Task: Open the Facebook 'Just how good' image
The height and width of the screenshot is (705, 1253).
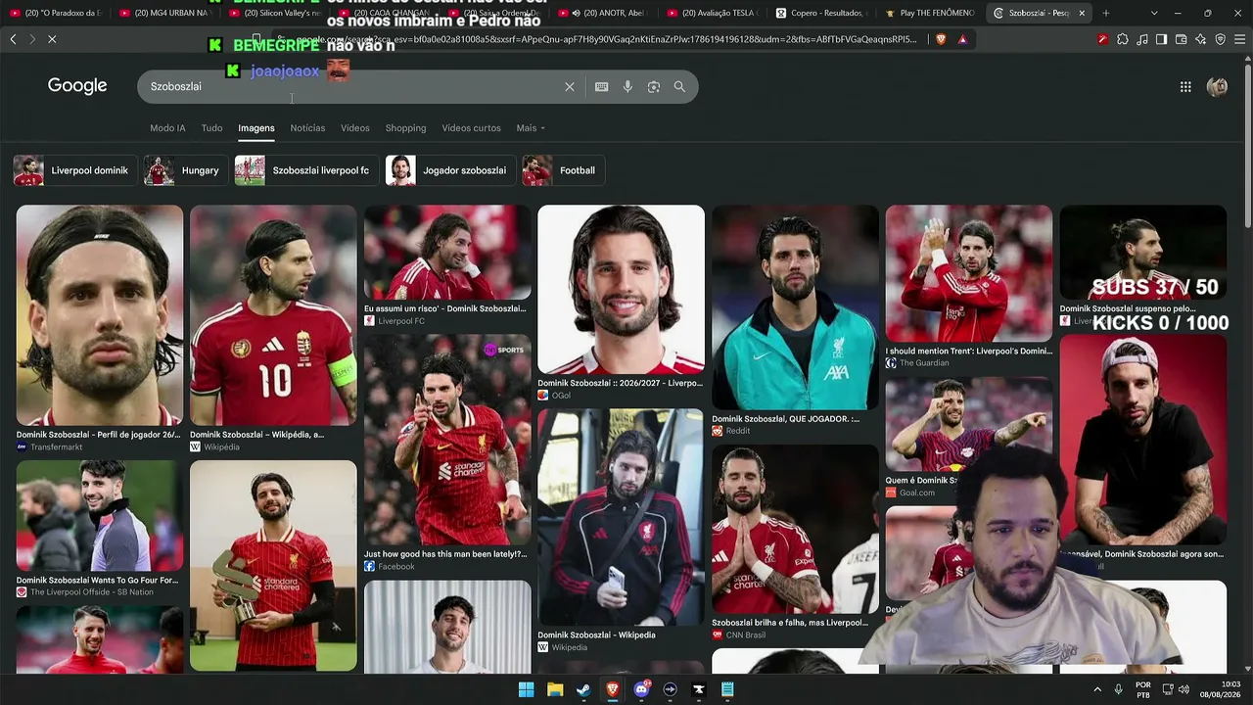Action: tap(447, 440)
